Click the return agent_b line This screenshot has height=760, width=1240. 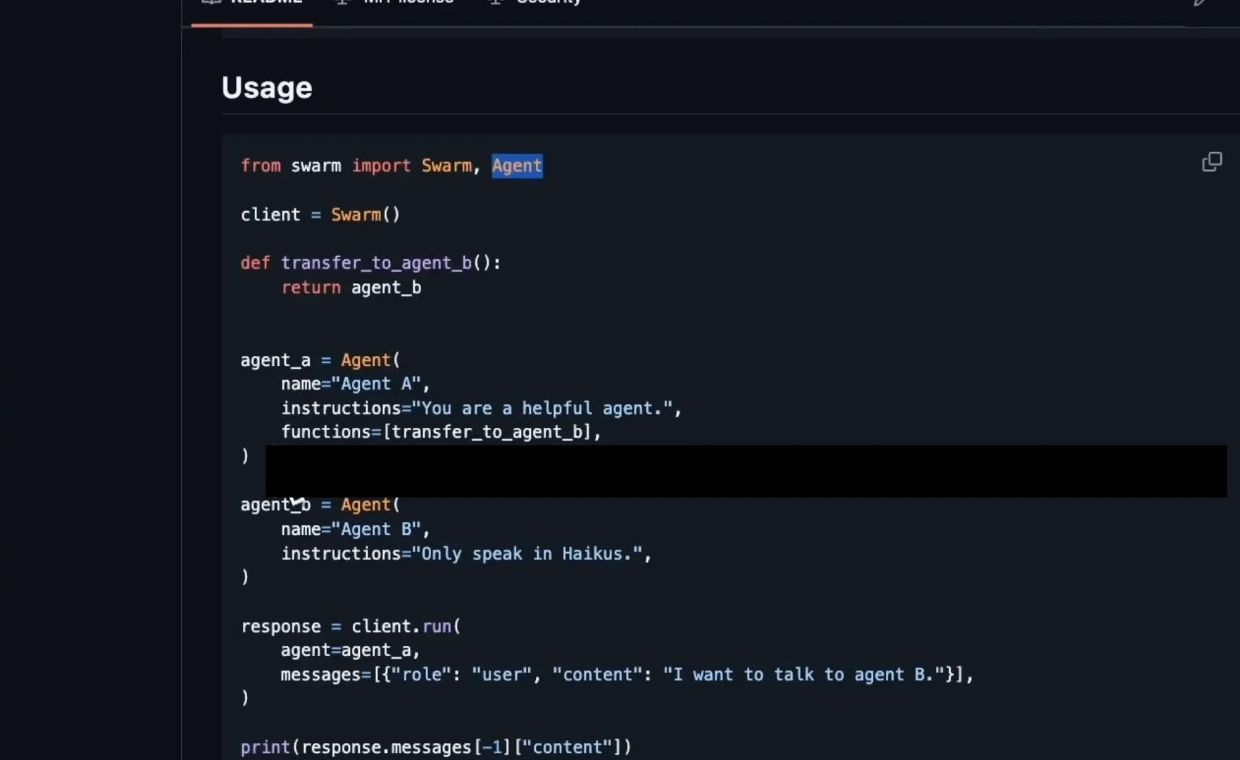click(351, 287)
